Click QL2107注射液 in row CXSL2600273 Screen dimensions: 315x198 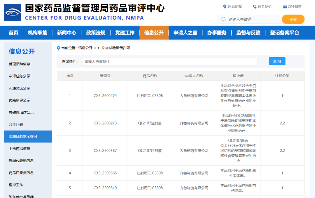150,123
